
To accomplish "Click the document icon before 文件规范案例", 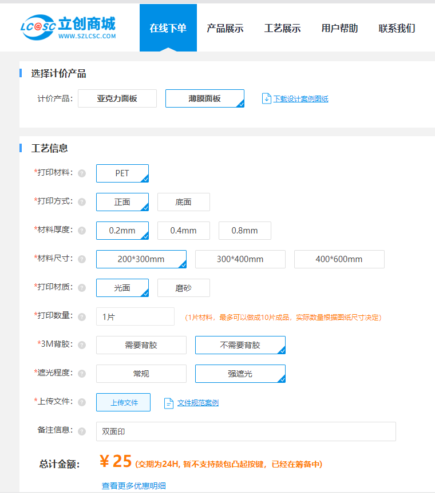I will tap(169, 403).
